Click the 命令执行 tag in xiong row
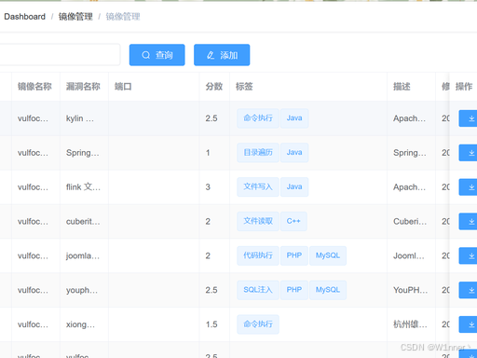 258,324
